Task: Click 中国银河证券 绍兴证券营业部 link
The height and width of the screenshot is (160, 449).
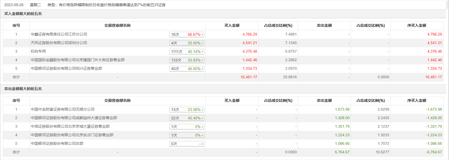Action: [66, 68]
